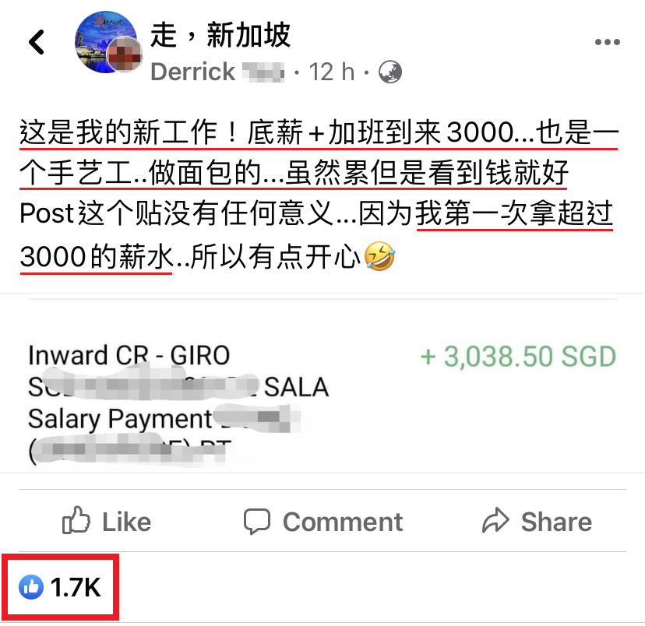Click the Share button label

point(556,522)
